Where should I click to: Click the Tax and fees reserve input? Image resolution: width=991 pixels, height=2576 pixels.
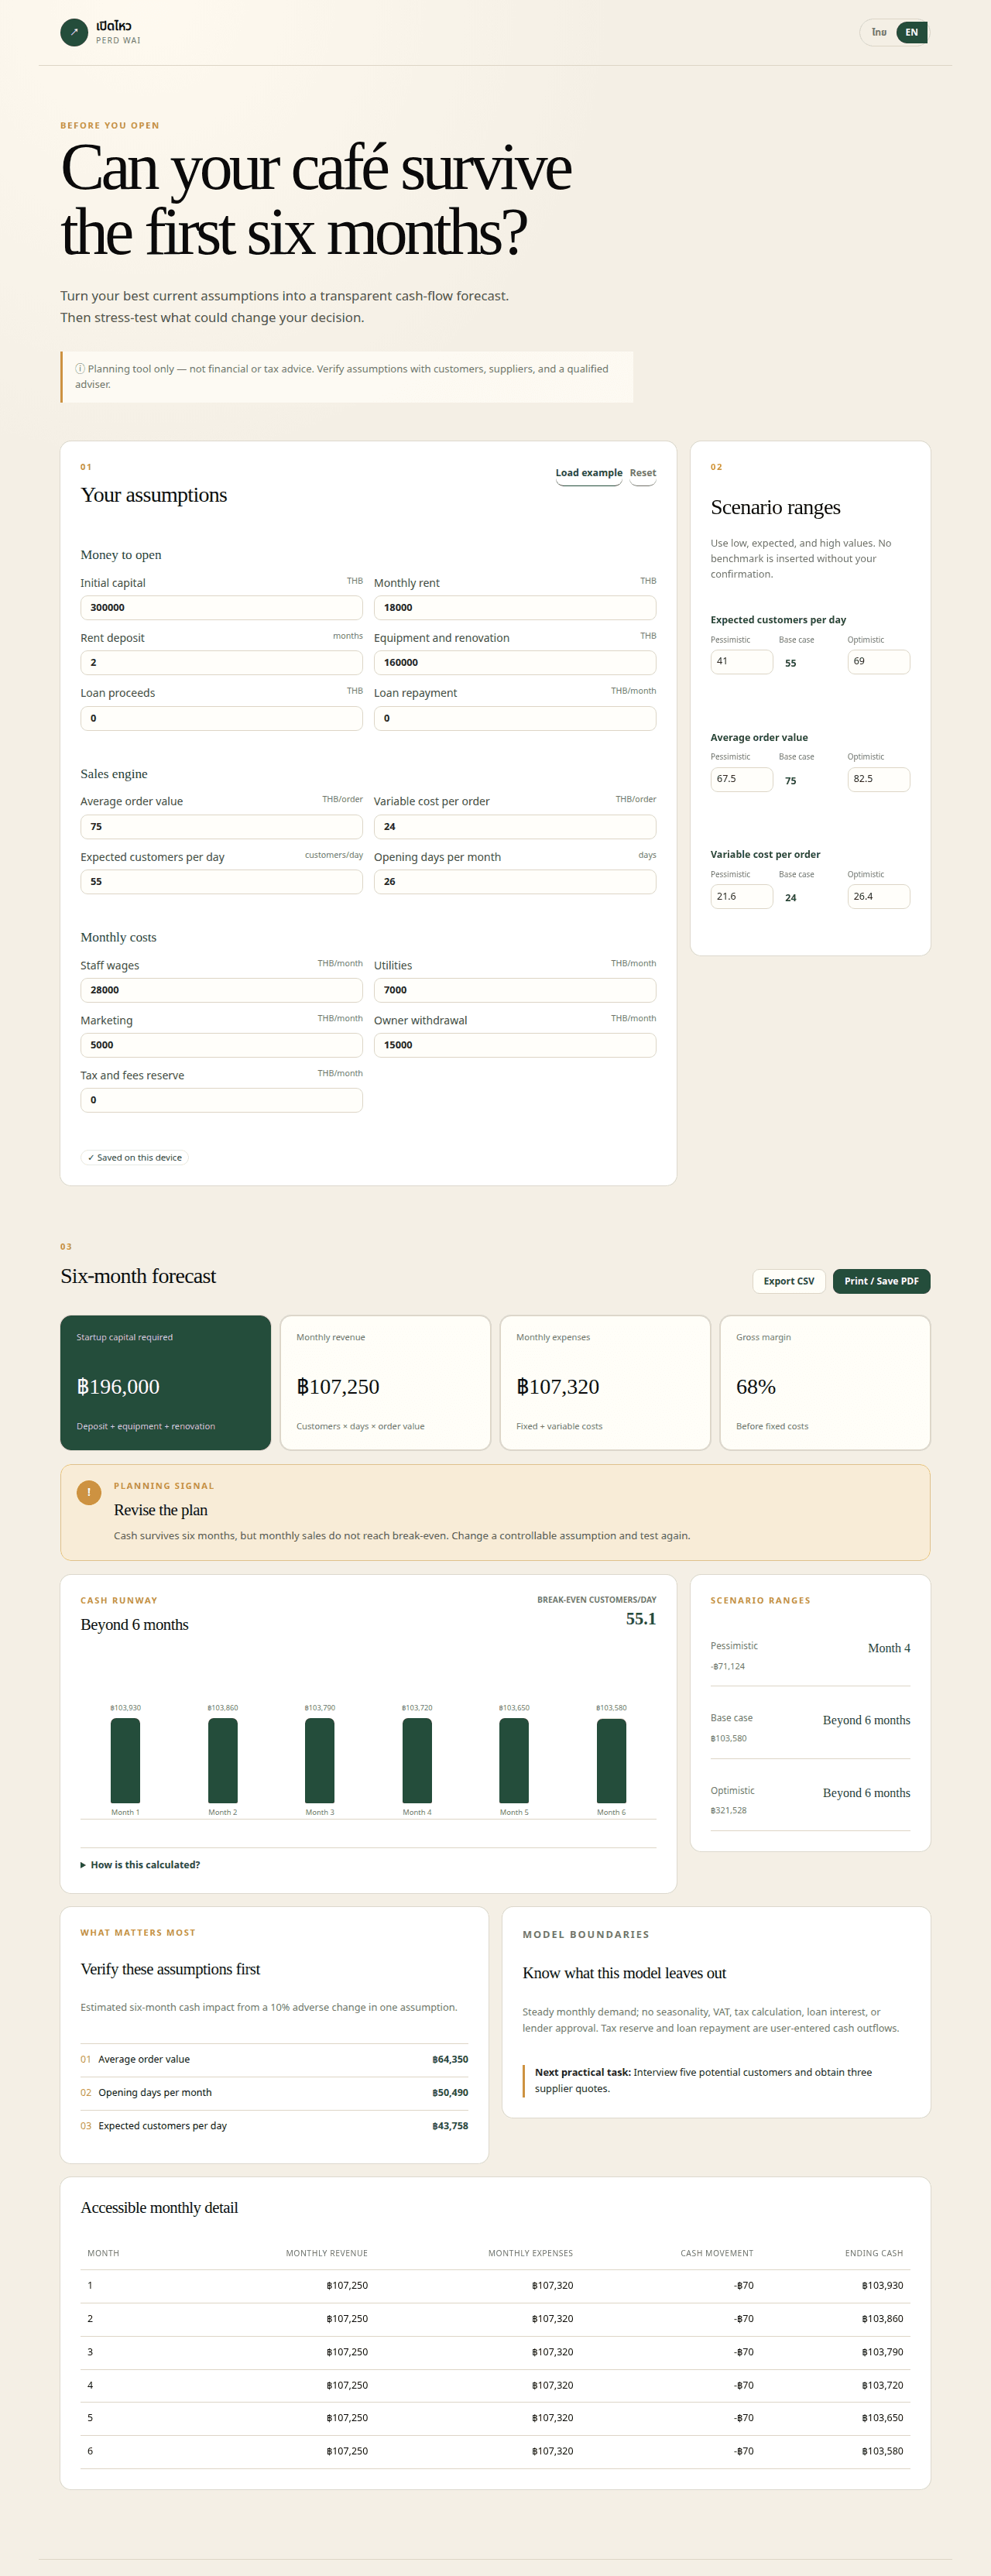tap(221, 1100)
